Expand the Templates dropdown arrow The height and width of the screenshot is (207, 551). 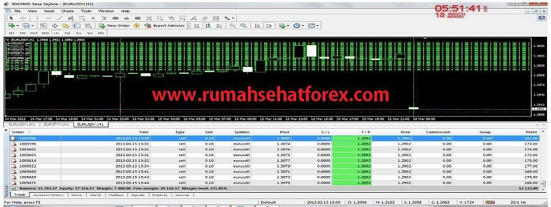pyautogui.click(x=317, y=26)
